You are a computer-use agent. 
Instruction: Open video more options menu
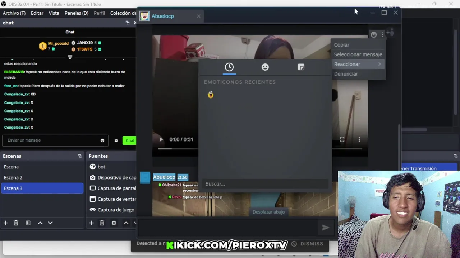point(359,139)
